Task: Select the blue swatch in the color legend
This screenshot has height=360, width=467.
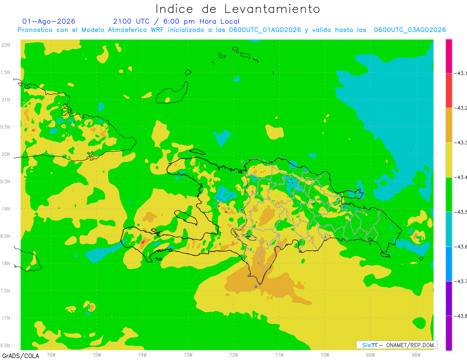Action: tap(449, 264)
